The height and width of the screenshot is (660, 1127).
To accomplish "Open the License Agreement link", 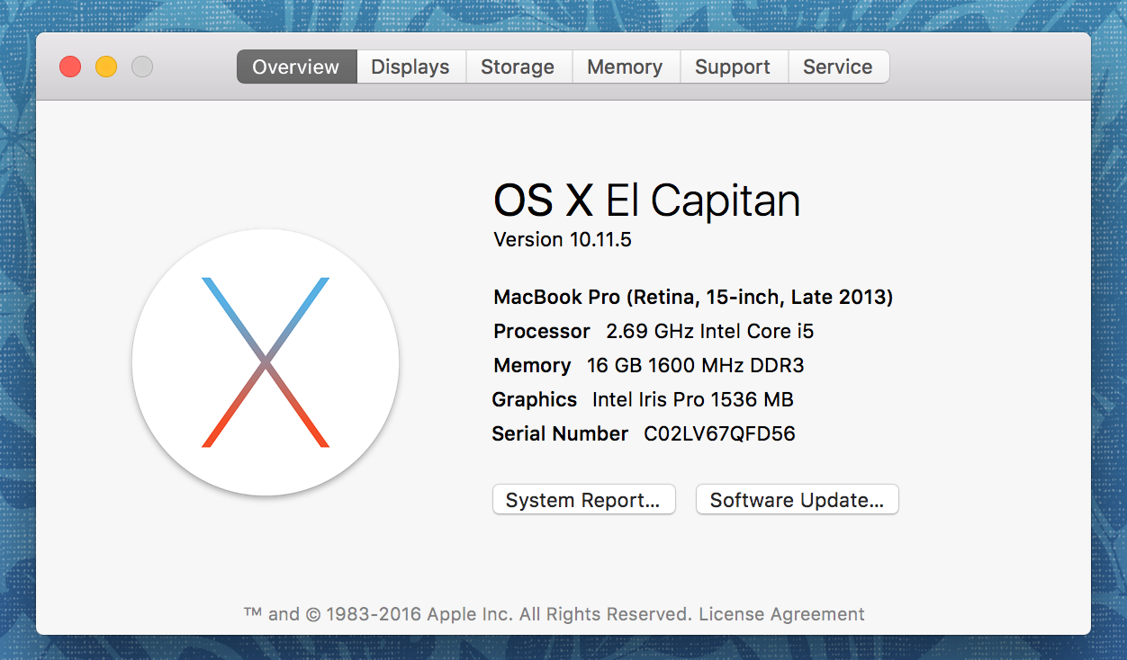I will tap(781, 614).
